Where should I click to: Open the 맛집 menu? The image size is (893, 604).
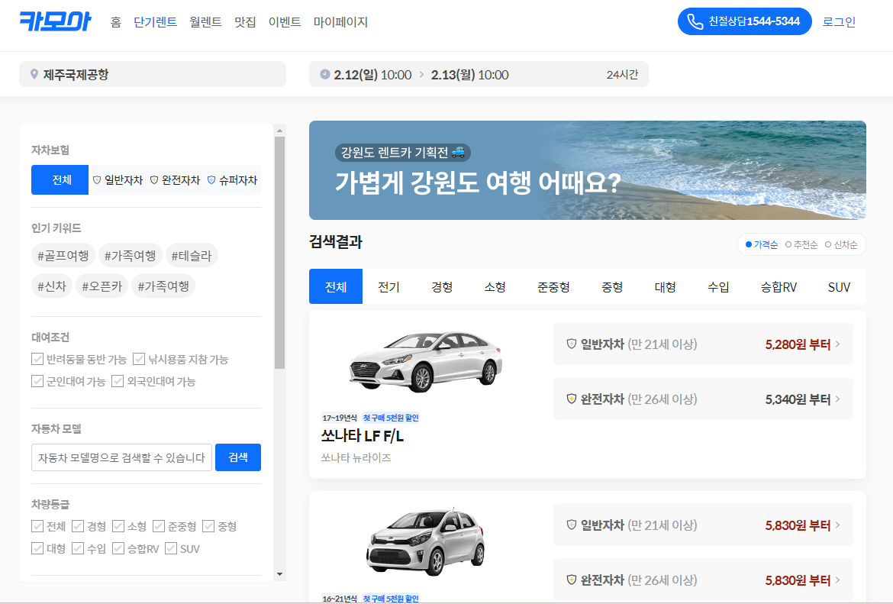(245, 21)
